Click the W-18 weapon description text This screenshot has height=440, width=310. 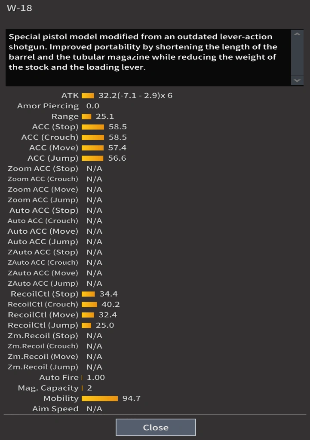point(144,52)
